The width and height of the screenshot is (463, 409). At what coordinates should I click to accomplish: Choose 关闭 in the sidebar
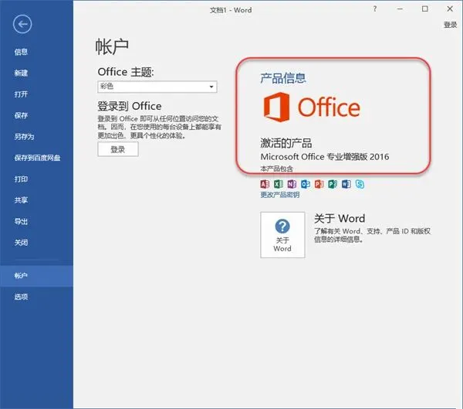[36, 243]
